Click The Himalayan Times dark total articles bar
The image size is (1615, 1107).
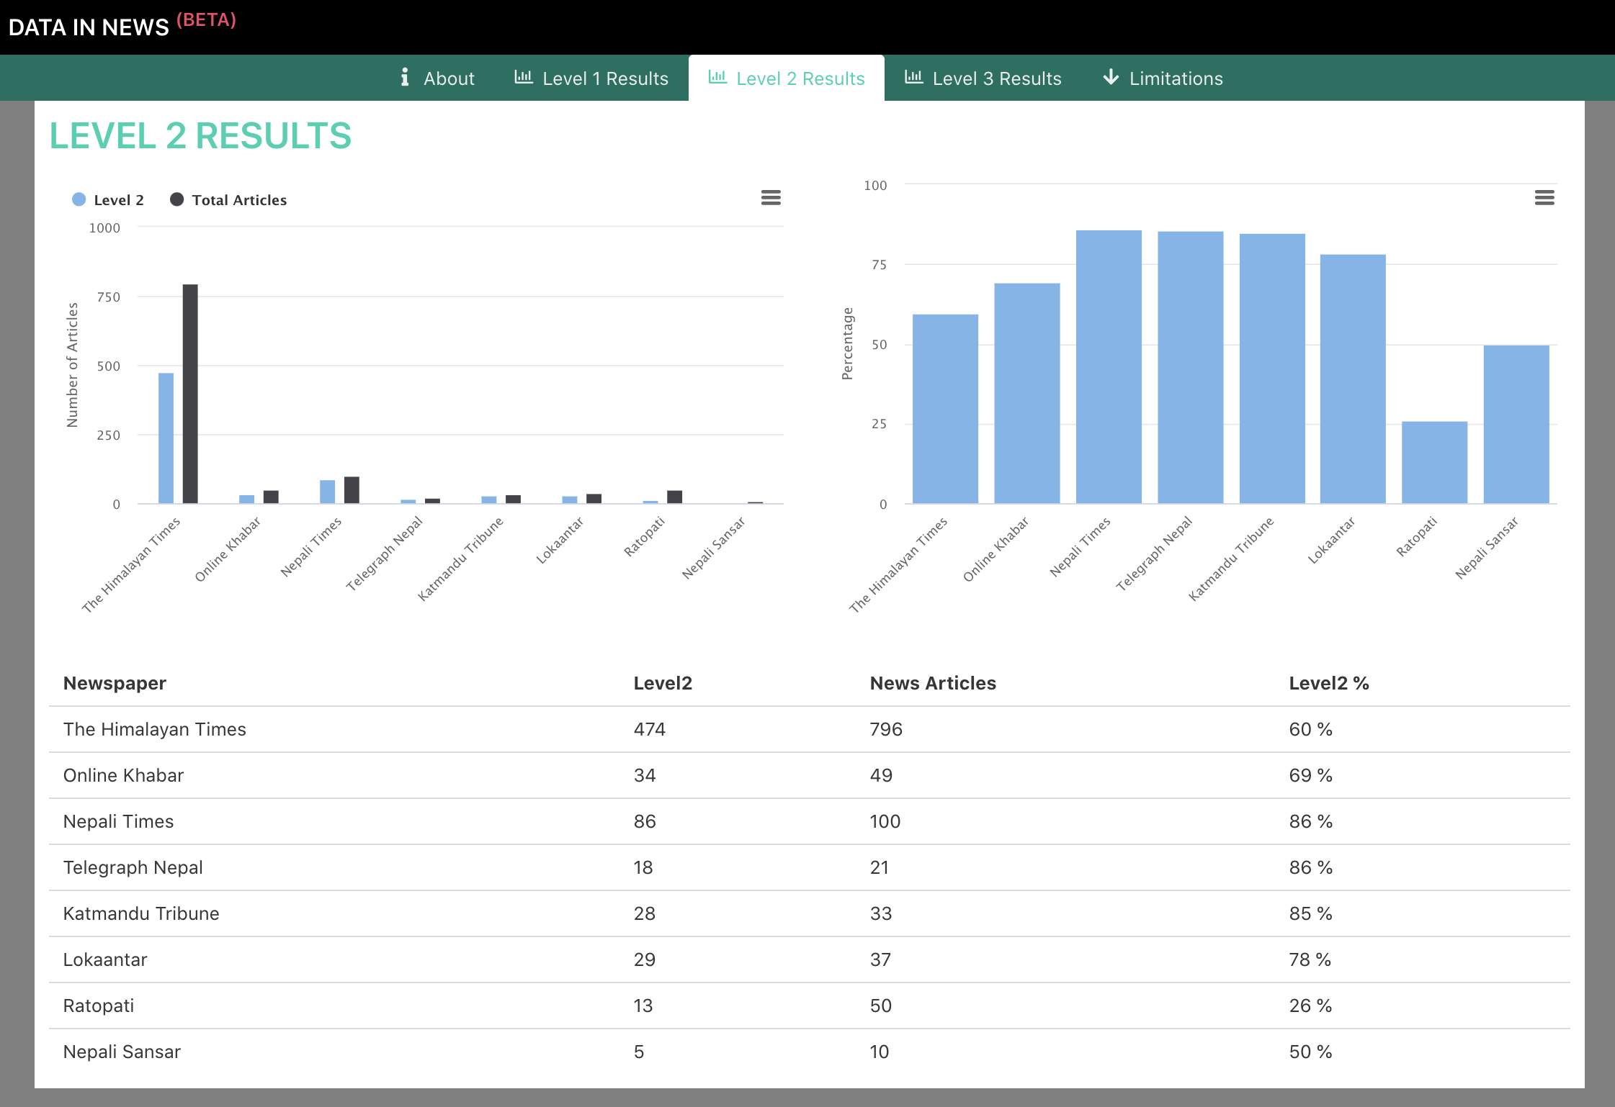pos(190,394)
